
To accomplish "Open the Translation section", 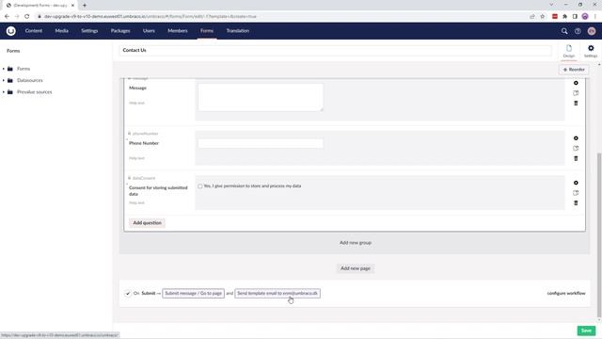I will [x=238, y=31].
